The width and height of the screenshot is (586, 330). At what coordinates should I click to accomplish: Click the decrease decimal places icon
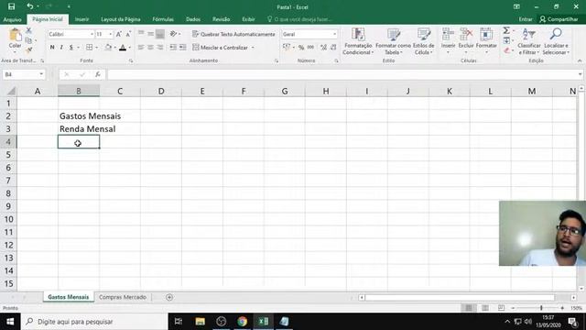click(333, 48)
